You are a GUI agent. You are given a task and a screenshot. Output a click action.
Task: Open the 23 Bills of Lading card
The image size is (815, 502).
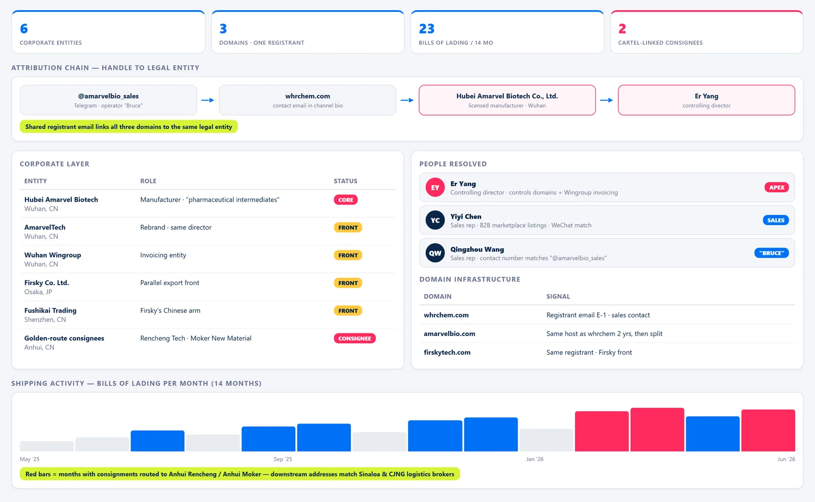(x=507, y=32)
